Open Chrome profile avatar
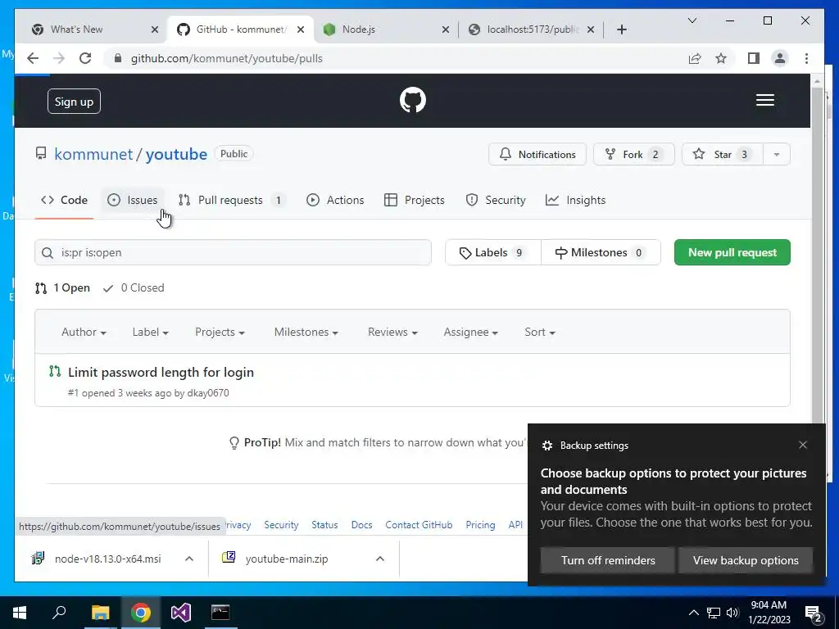Image resolution: width=839 pixels, height=629 pixels. coord(780,58)
